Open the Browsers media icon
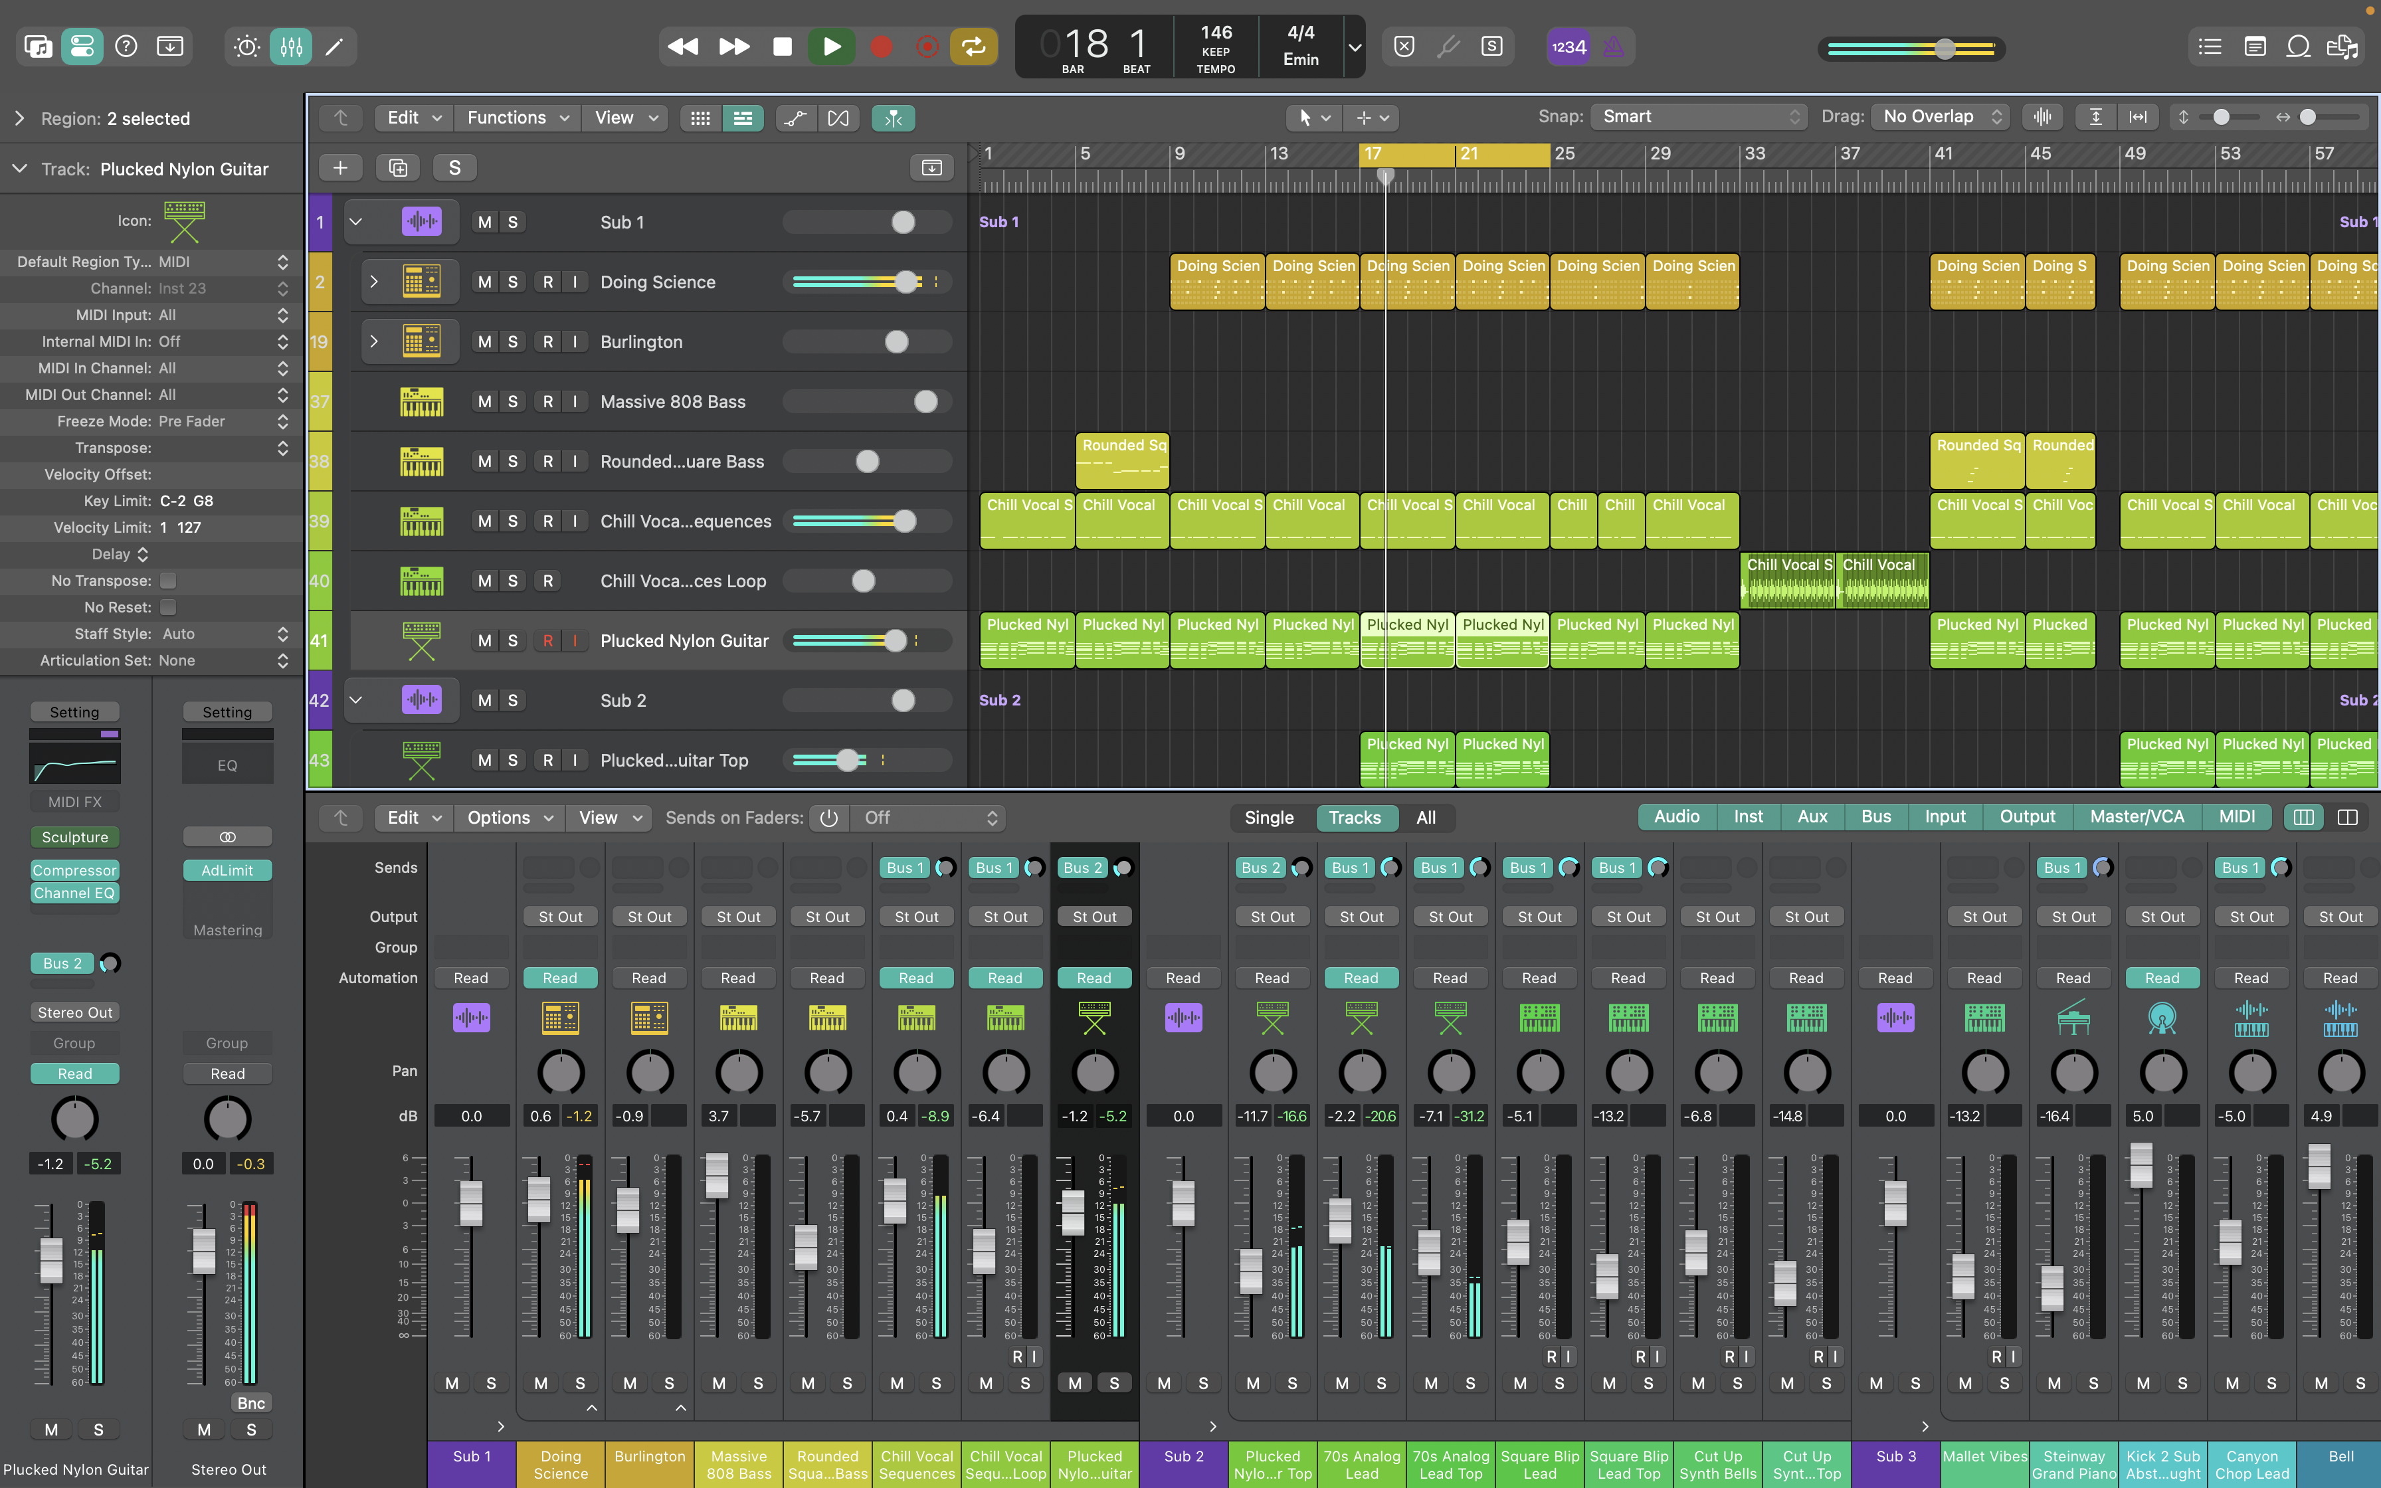Viewport: 2381px width, 1488px height. click(2342, 46)
